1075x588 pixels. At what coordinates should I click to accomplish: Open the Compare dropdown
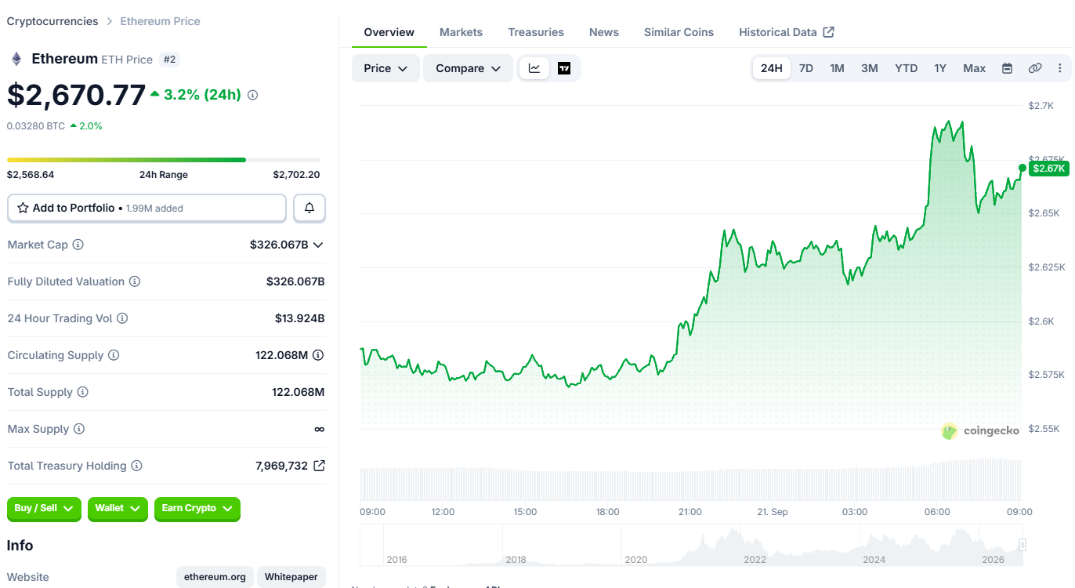(x=468, y=68)
